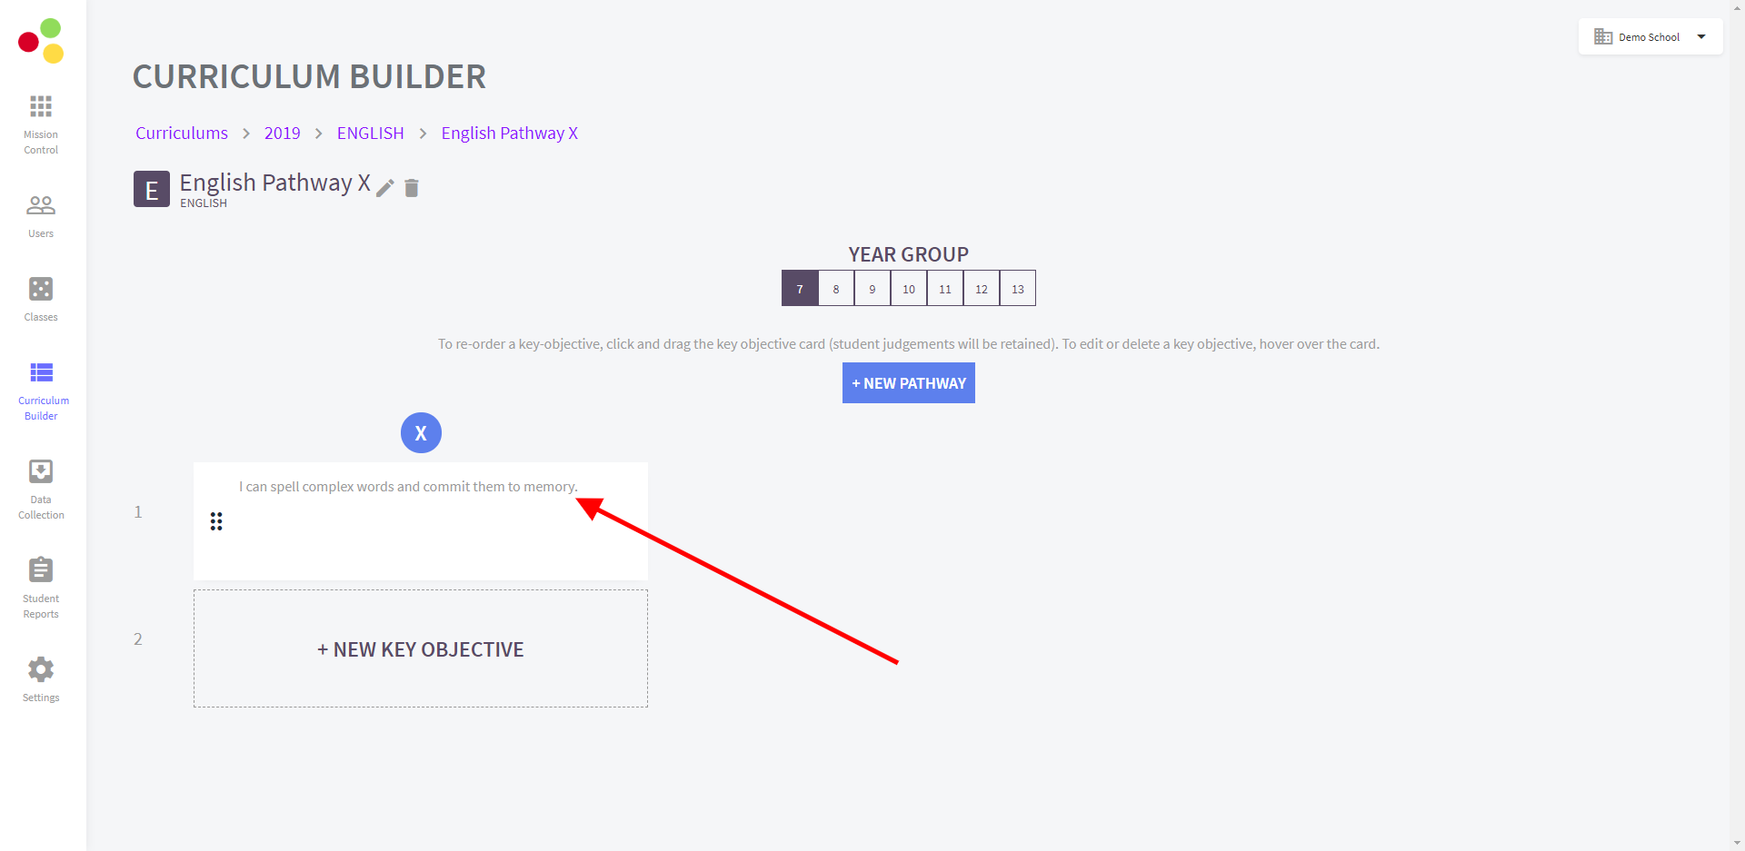Navigate to the ENGLISH breadcrumb link
The width and height of the screenshot is (1745, 851).
[370, 134]
